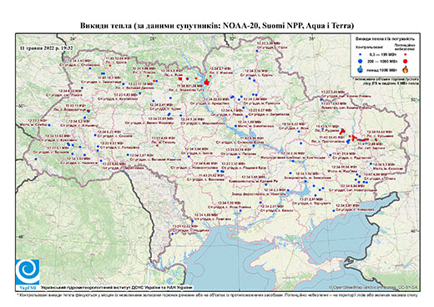This screenshot has width=434, height=307.
Task: Click the small red dot legend symbol
Action: pos(406,54)
